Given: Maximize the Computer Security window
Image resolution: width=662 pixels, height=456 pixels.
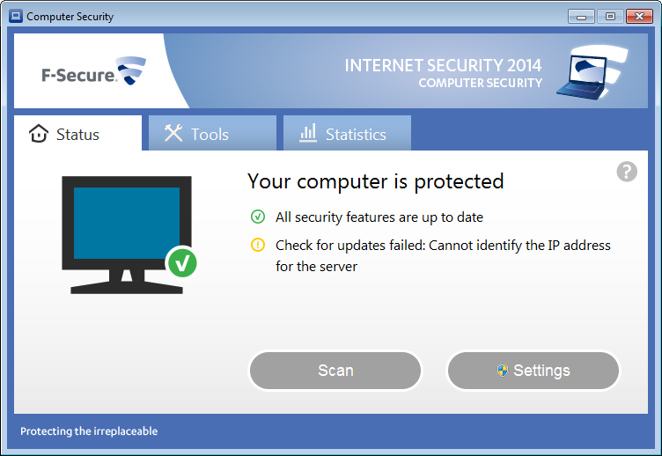Looking at the screenshot, I should [610, 16].
